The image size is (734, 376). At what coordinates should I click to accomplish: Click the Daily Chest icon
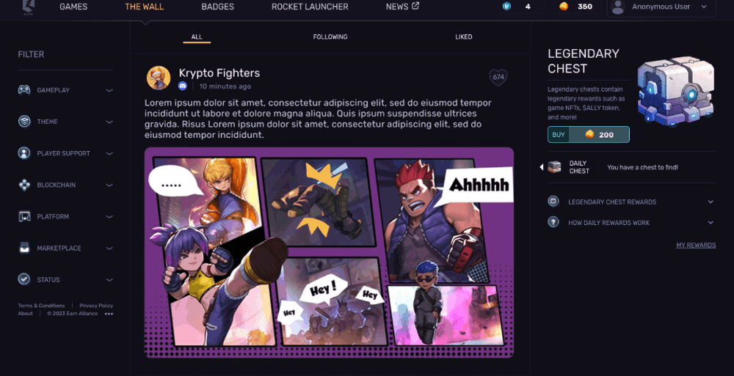tap(554, 167)
